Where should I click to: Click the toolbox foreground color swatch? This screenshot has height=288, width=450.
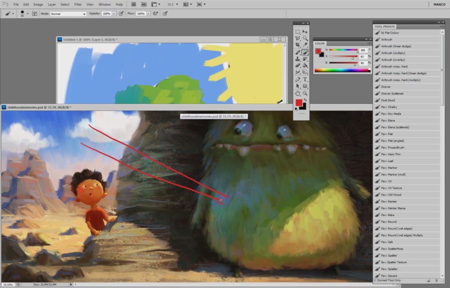coord(299,103)
